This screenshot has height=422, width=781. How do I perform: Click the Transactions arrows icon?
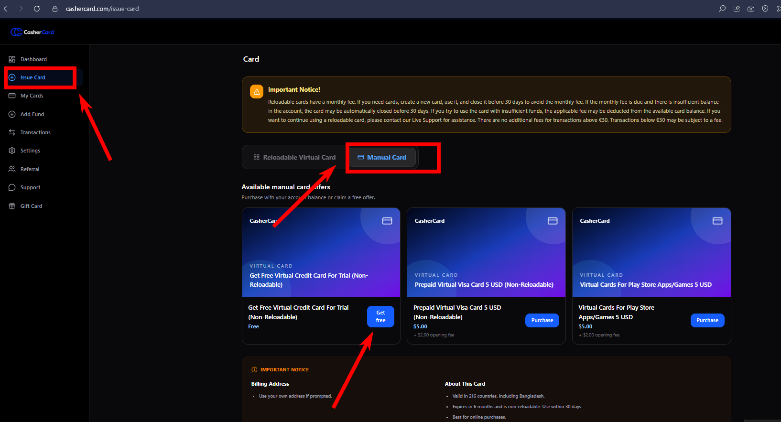click(x=12, y=132)
